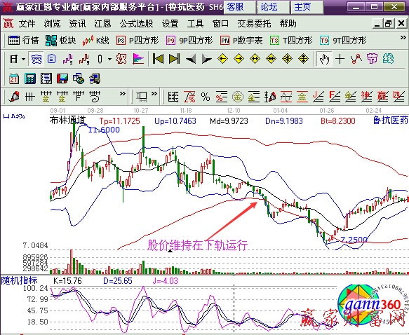Open the 公式选股 menu
This screenshot has height=335, width=409.
[136, 24]
